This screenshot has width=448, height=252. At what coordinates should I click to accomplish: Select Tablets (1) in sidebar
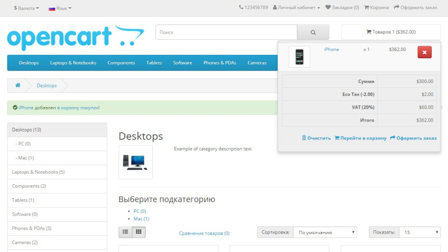(57, 200)
